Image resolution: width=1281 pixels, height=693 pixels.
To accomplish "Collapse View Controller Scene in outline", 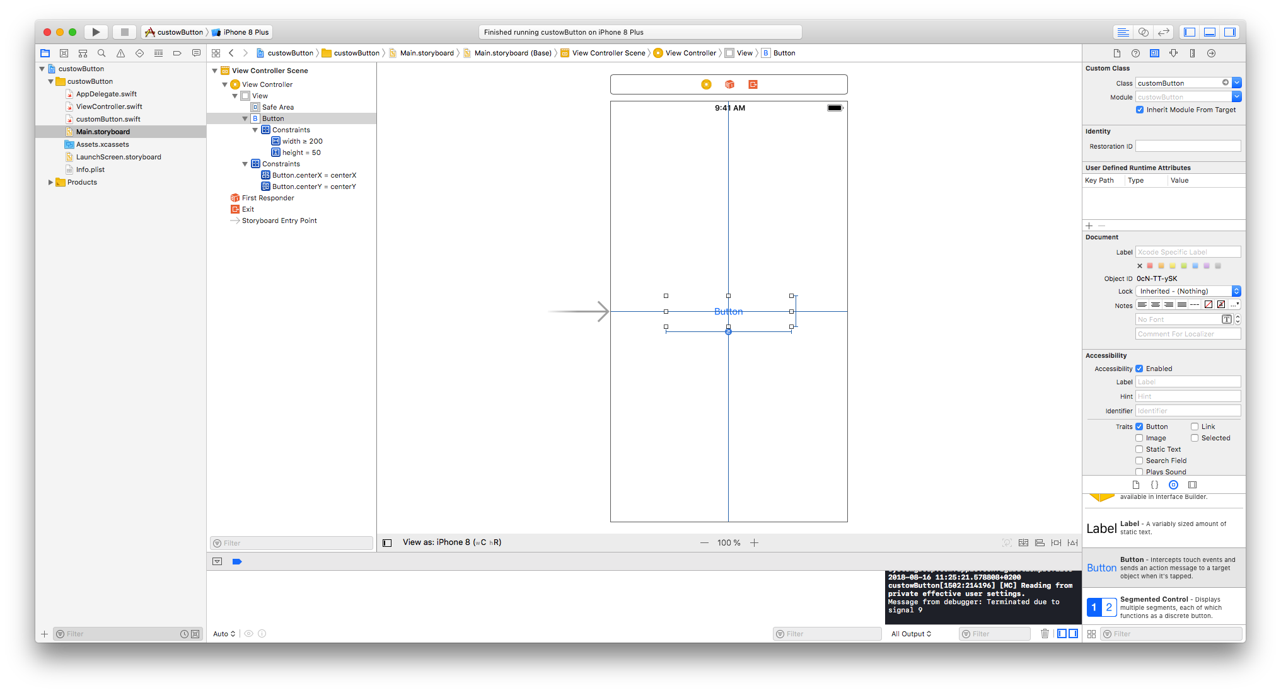I will point(215,71).
